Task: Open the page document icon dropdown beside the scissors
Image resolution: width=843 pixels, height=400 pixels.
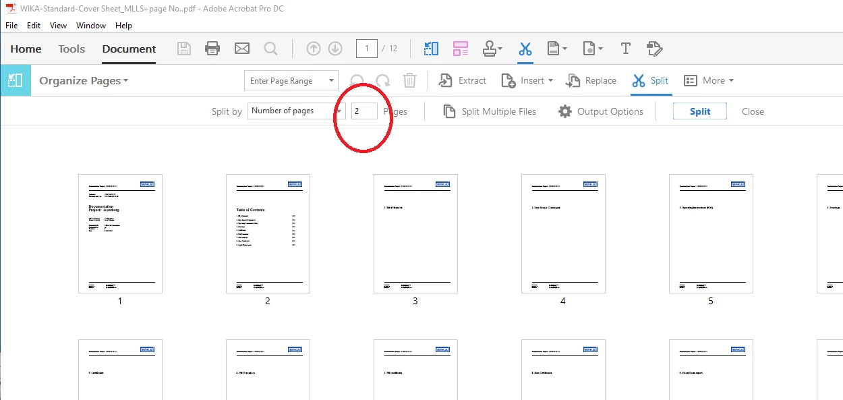Action: click(x=556, y=49)
